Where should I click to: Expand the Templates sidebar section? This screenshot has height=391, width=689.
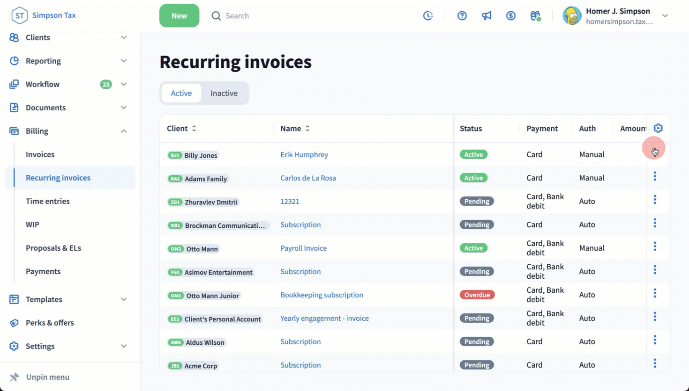click(x=124, y=299)
